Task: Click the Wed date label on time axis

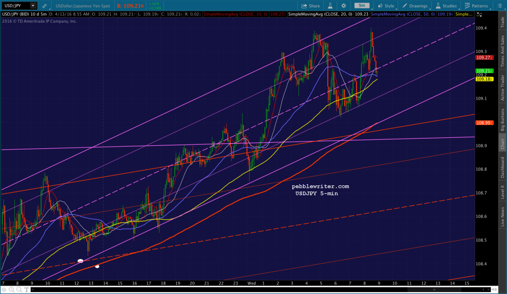Action: coord(251,283)
